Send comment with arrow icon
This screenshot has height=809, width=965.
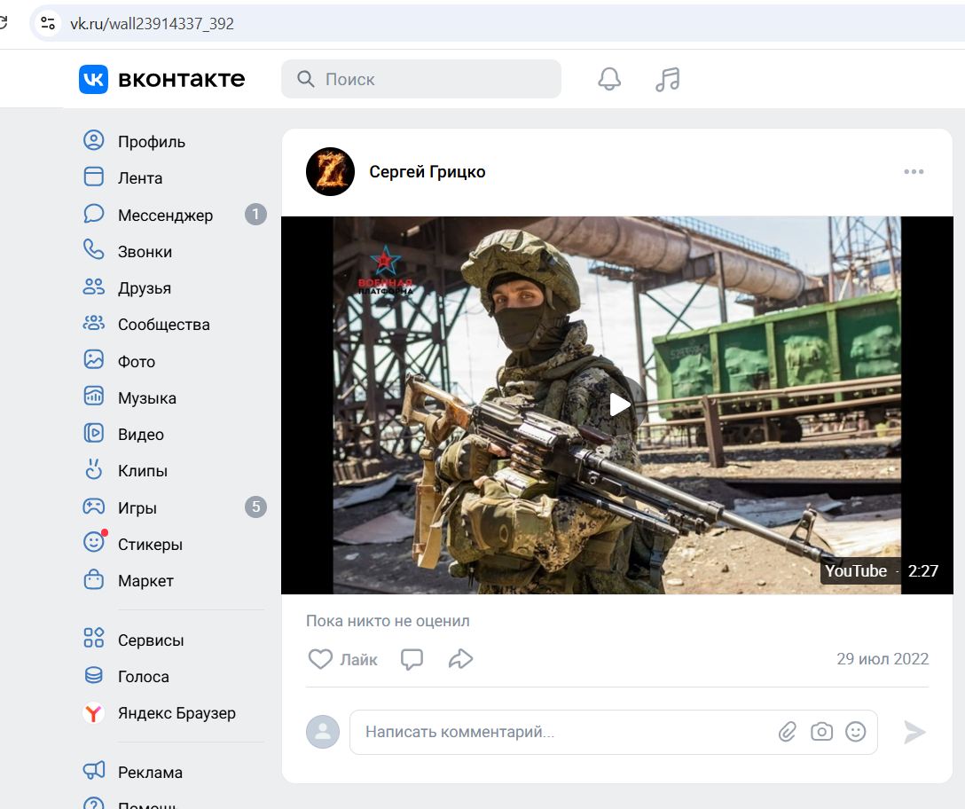click(914, 732)
